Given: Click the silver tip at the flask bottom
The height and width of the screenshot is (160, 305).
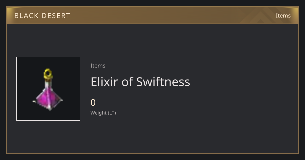Looking at the screenshot, I should pyautogui.click(x=50, y=109).
